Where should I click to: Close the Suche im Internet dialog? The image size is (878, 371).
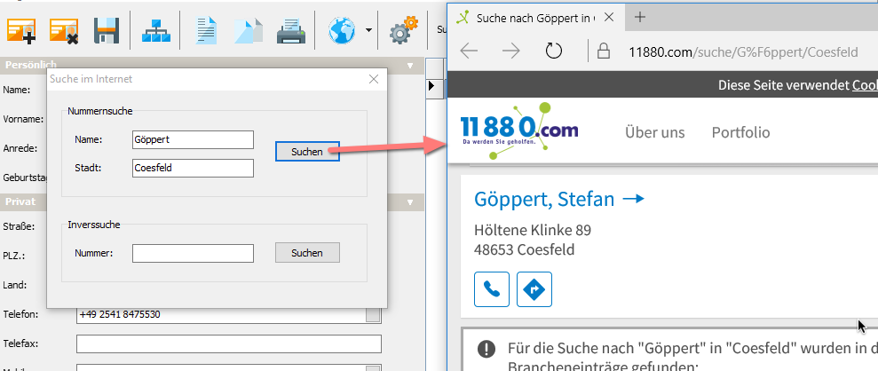[x=374, y=80]
